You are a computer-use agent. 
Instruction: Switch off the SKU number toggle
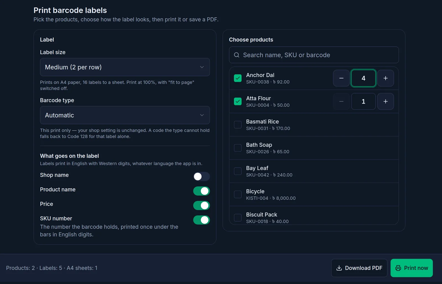201,220
